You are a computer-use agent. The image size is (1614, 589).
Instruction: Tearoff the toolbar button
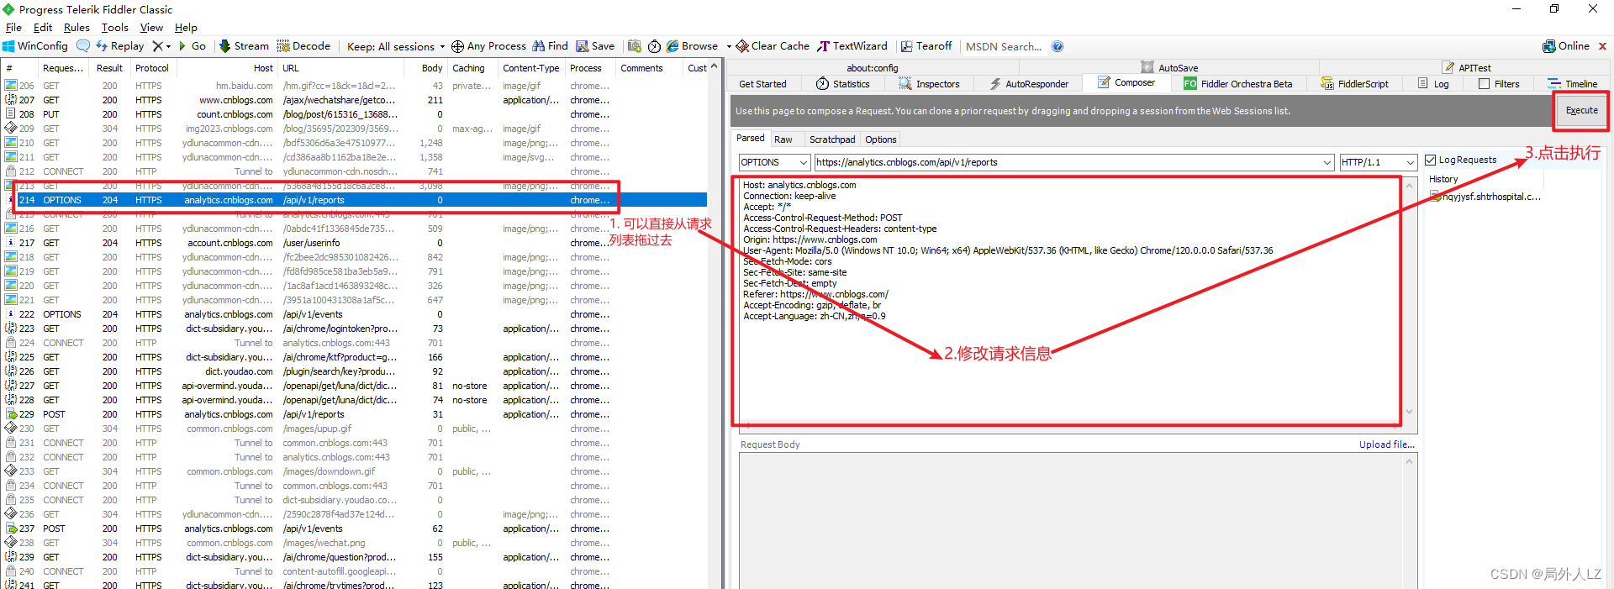click(x=926, y=46)
